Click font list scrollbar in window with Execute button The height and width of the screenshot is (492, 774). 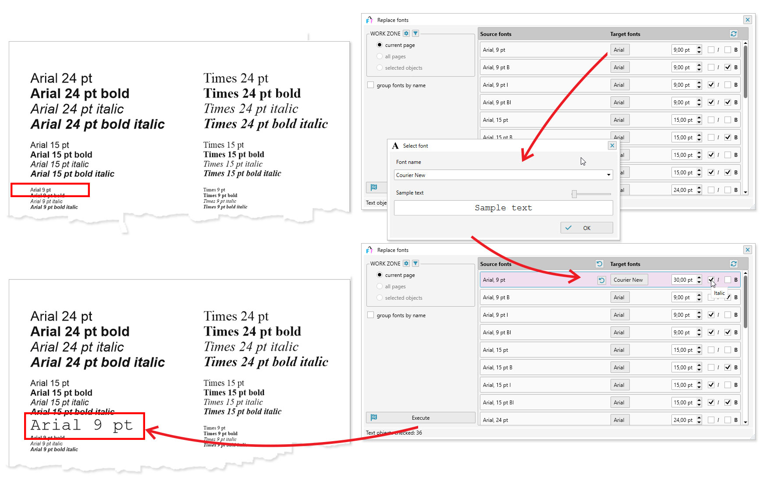click(x=746, y=302)
